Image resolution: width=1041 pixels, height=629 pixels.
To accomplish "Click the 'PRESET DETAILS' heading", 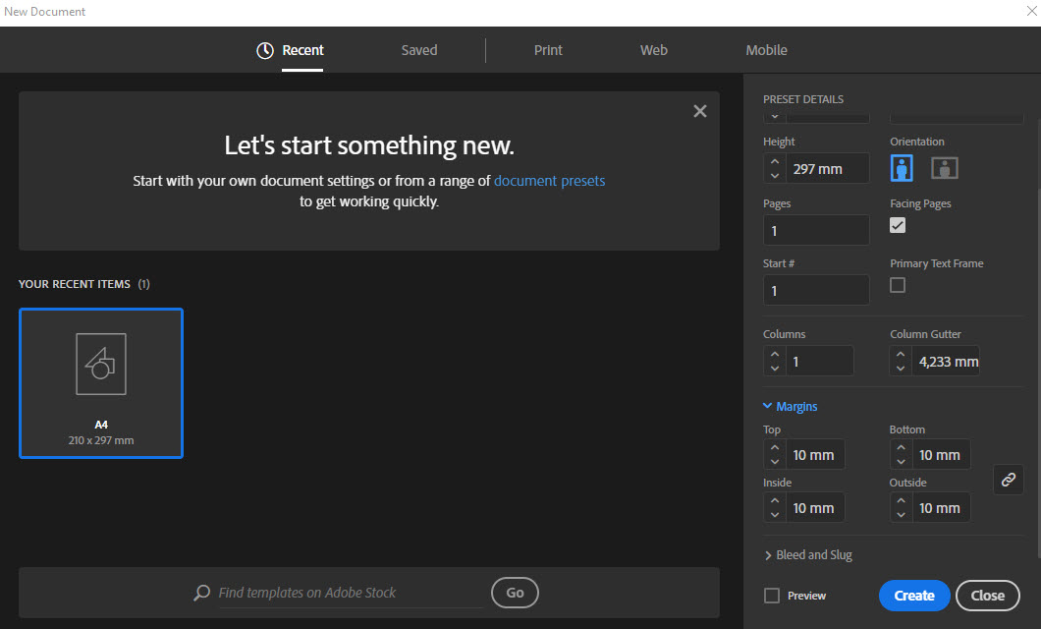I will click(802, 99).
